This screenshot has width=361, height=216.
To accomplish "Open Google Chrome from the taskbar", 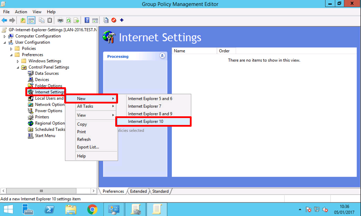I will tap(92, 209).
